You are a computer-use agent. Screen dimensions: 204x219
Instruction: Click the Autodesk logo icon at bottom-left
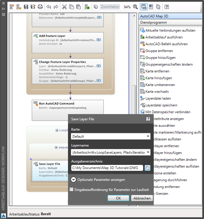point(4,215)
